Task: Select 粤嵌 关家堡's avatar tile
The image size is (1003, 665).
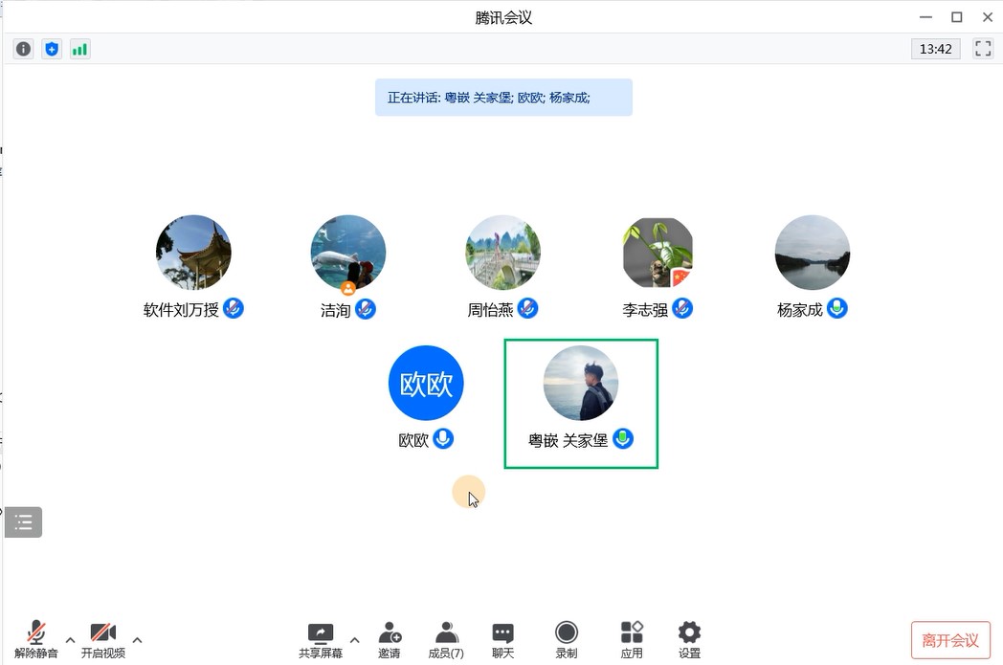Action: pos(581,383)
